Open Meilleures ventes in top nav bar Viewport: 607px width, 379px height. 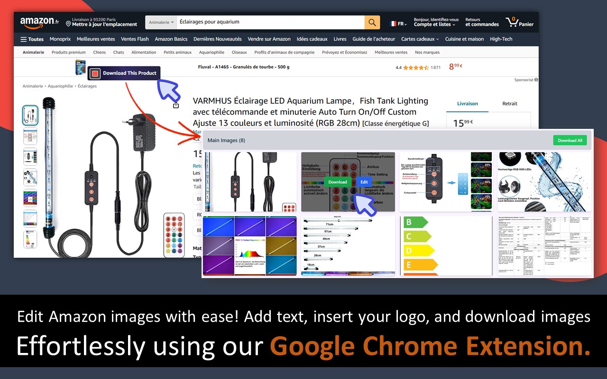tap(96, 39)
